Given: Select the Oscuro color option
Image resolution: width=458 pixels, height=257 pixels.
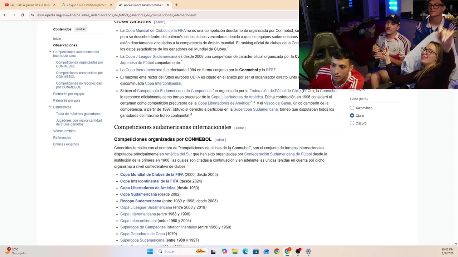Looking at the screenshot, I should click(352, 123).
